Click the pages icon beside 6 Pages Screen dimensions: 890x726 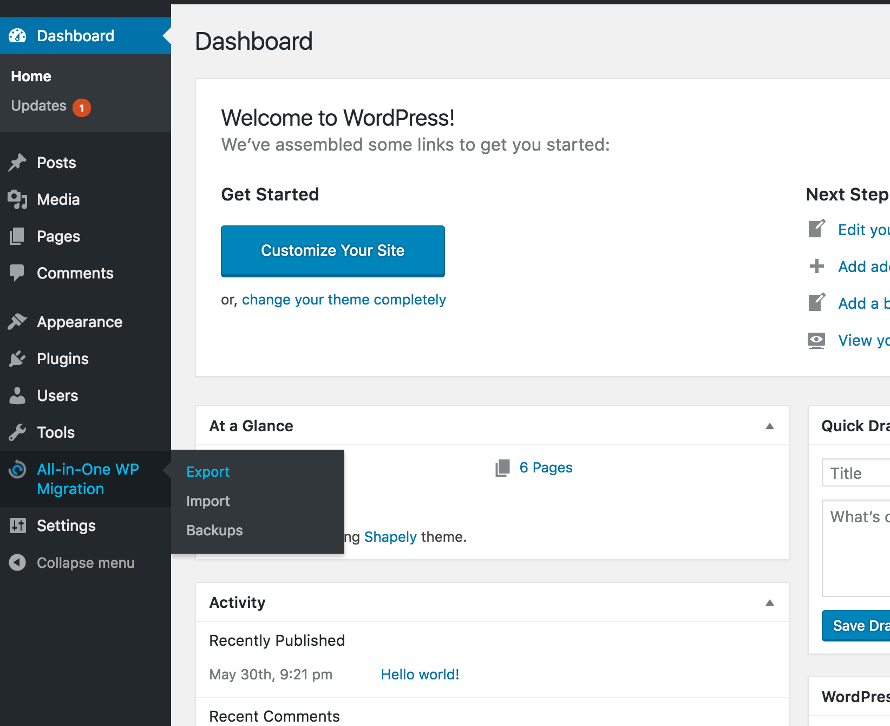tap(502, 468)
